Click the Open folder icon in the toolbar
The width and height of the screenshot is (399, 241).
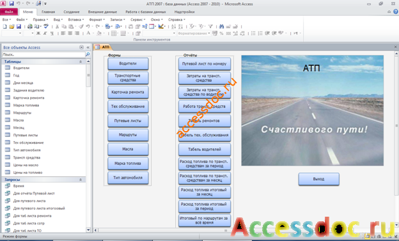12,26
